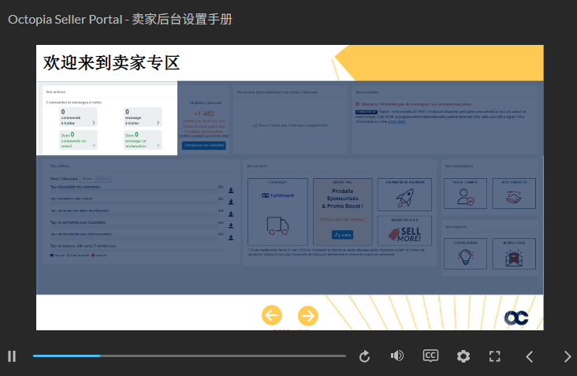Open the '0 commande à traiter' tile
Screen dimensions: 577x376
click(x=78, y=117)
